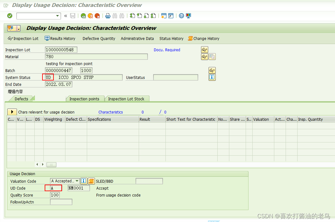Switch to the Defects tab
This screenshot has width=335, height=222.
(x=21, y=99)
